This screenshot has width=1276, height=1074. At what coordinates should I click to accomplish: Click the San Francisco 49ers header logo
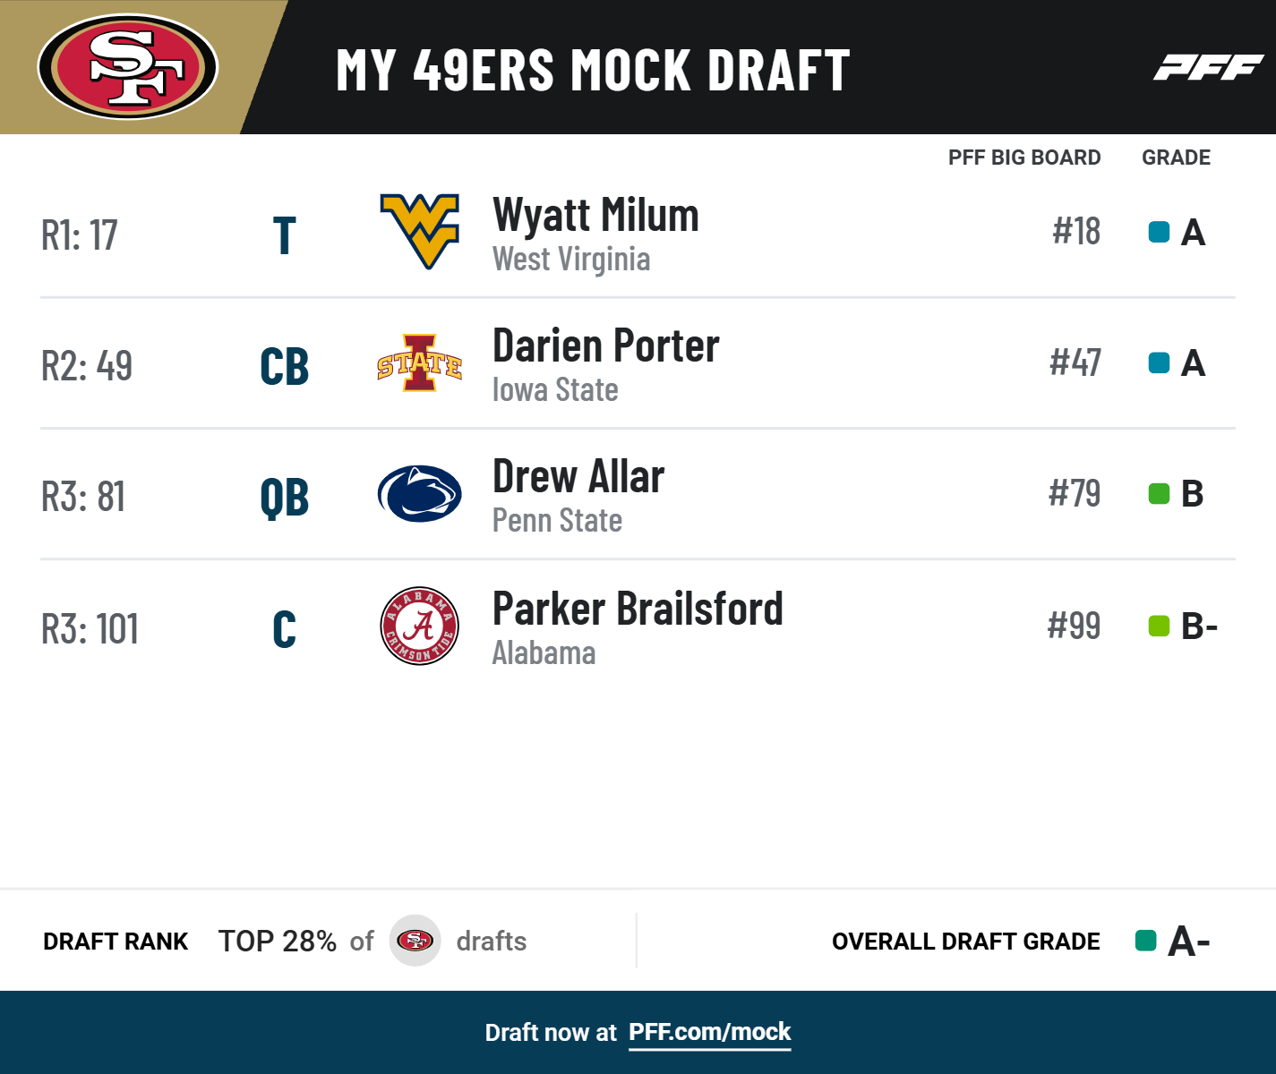127,67
